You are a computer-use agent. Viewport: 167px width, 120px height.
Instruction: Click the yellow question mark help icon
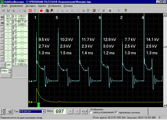pos(126,11)
